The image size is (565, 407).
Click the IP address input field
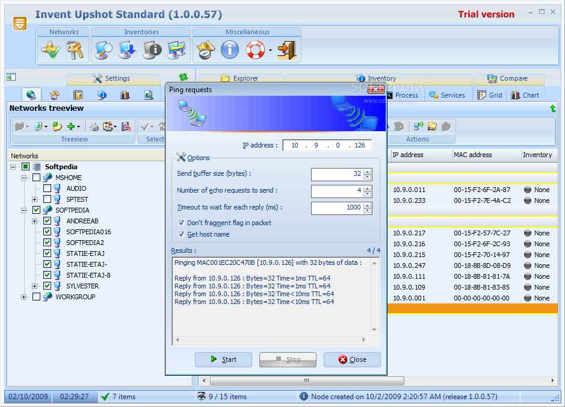(x=327, y=145)
